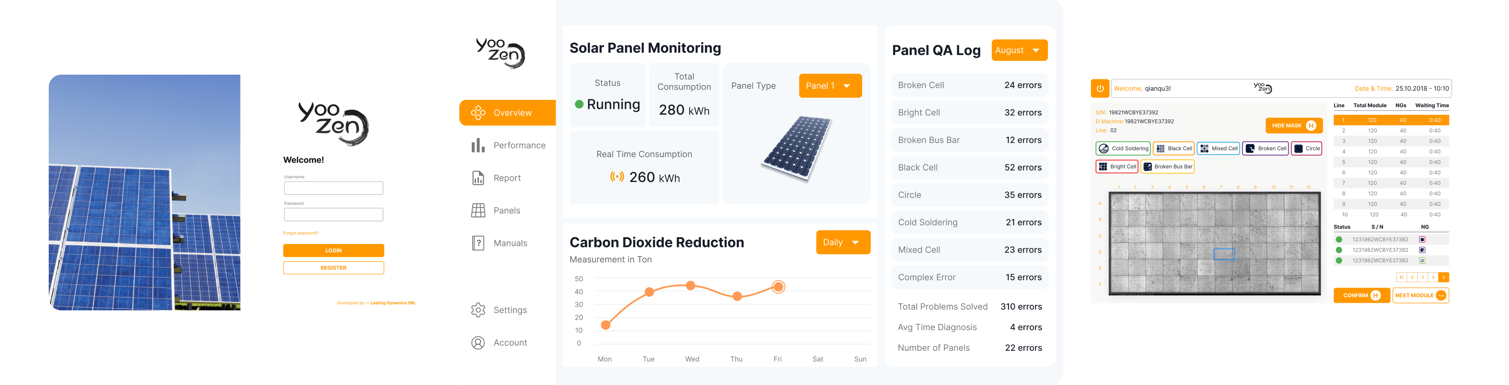The height and width of the screenshot is (385, 1509).
Task: Click the Account user icon
Action: [x=478, y=343]
